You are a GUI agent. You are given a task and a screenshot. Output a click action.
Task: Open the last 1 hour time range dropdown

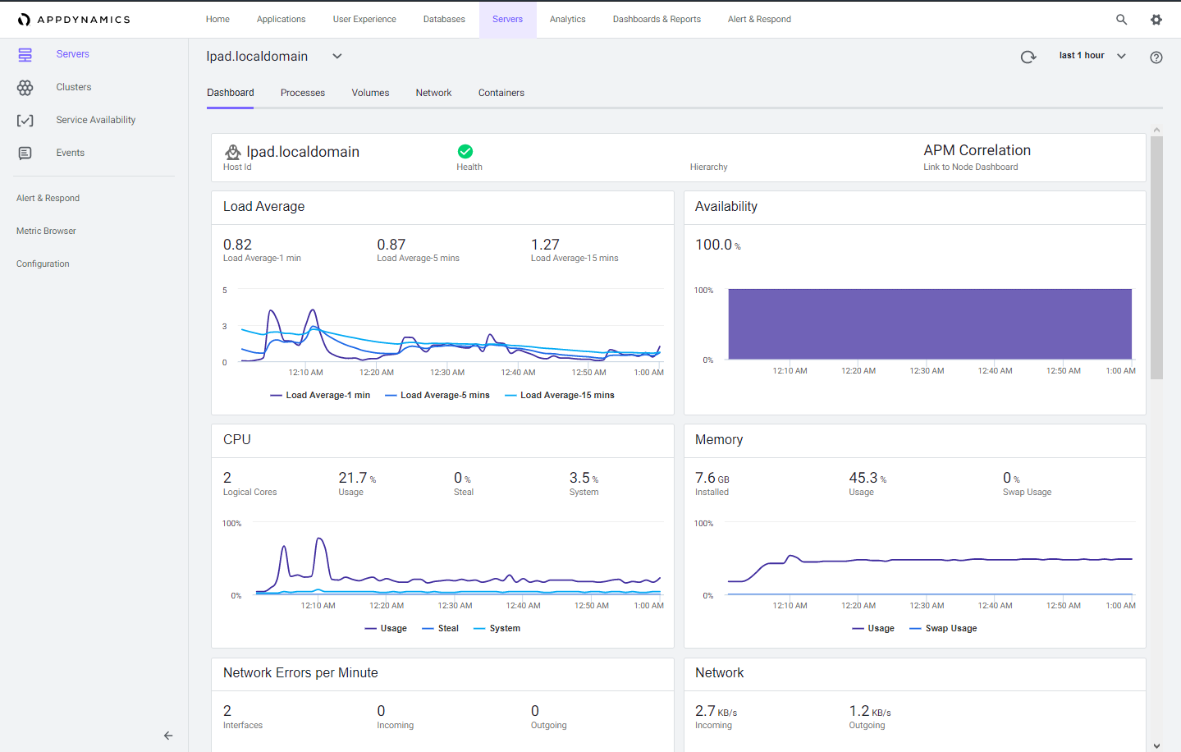click(x=1092, y=56)
